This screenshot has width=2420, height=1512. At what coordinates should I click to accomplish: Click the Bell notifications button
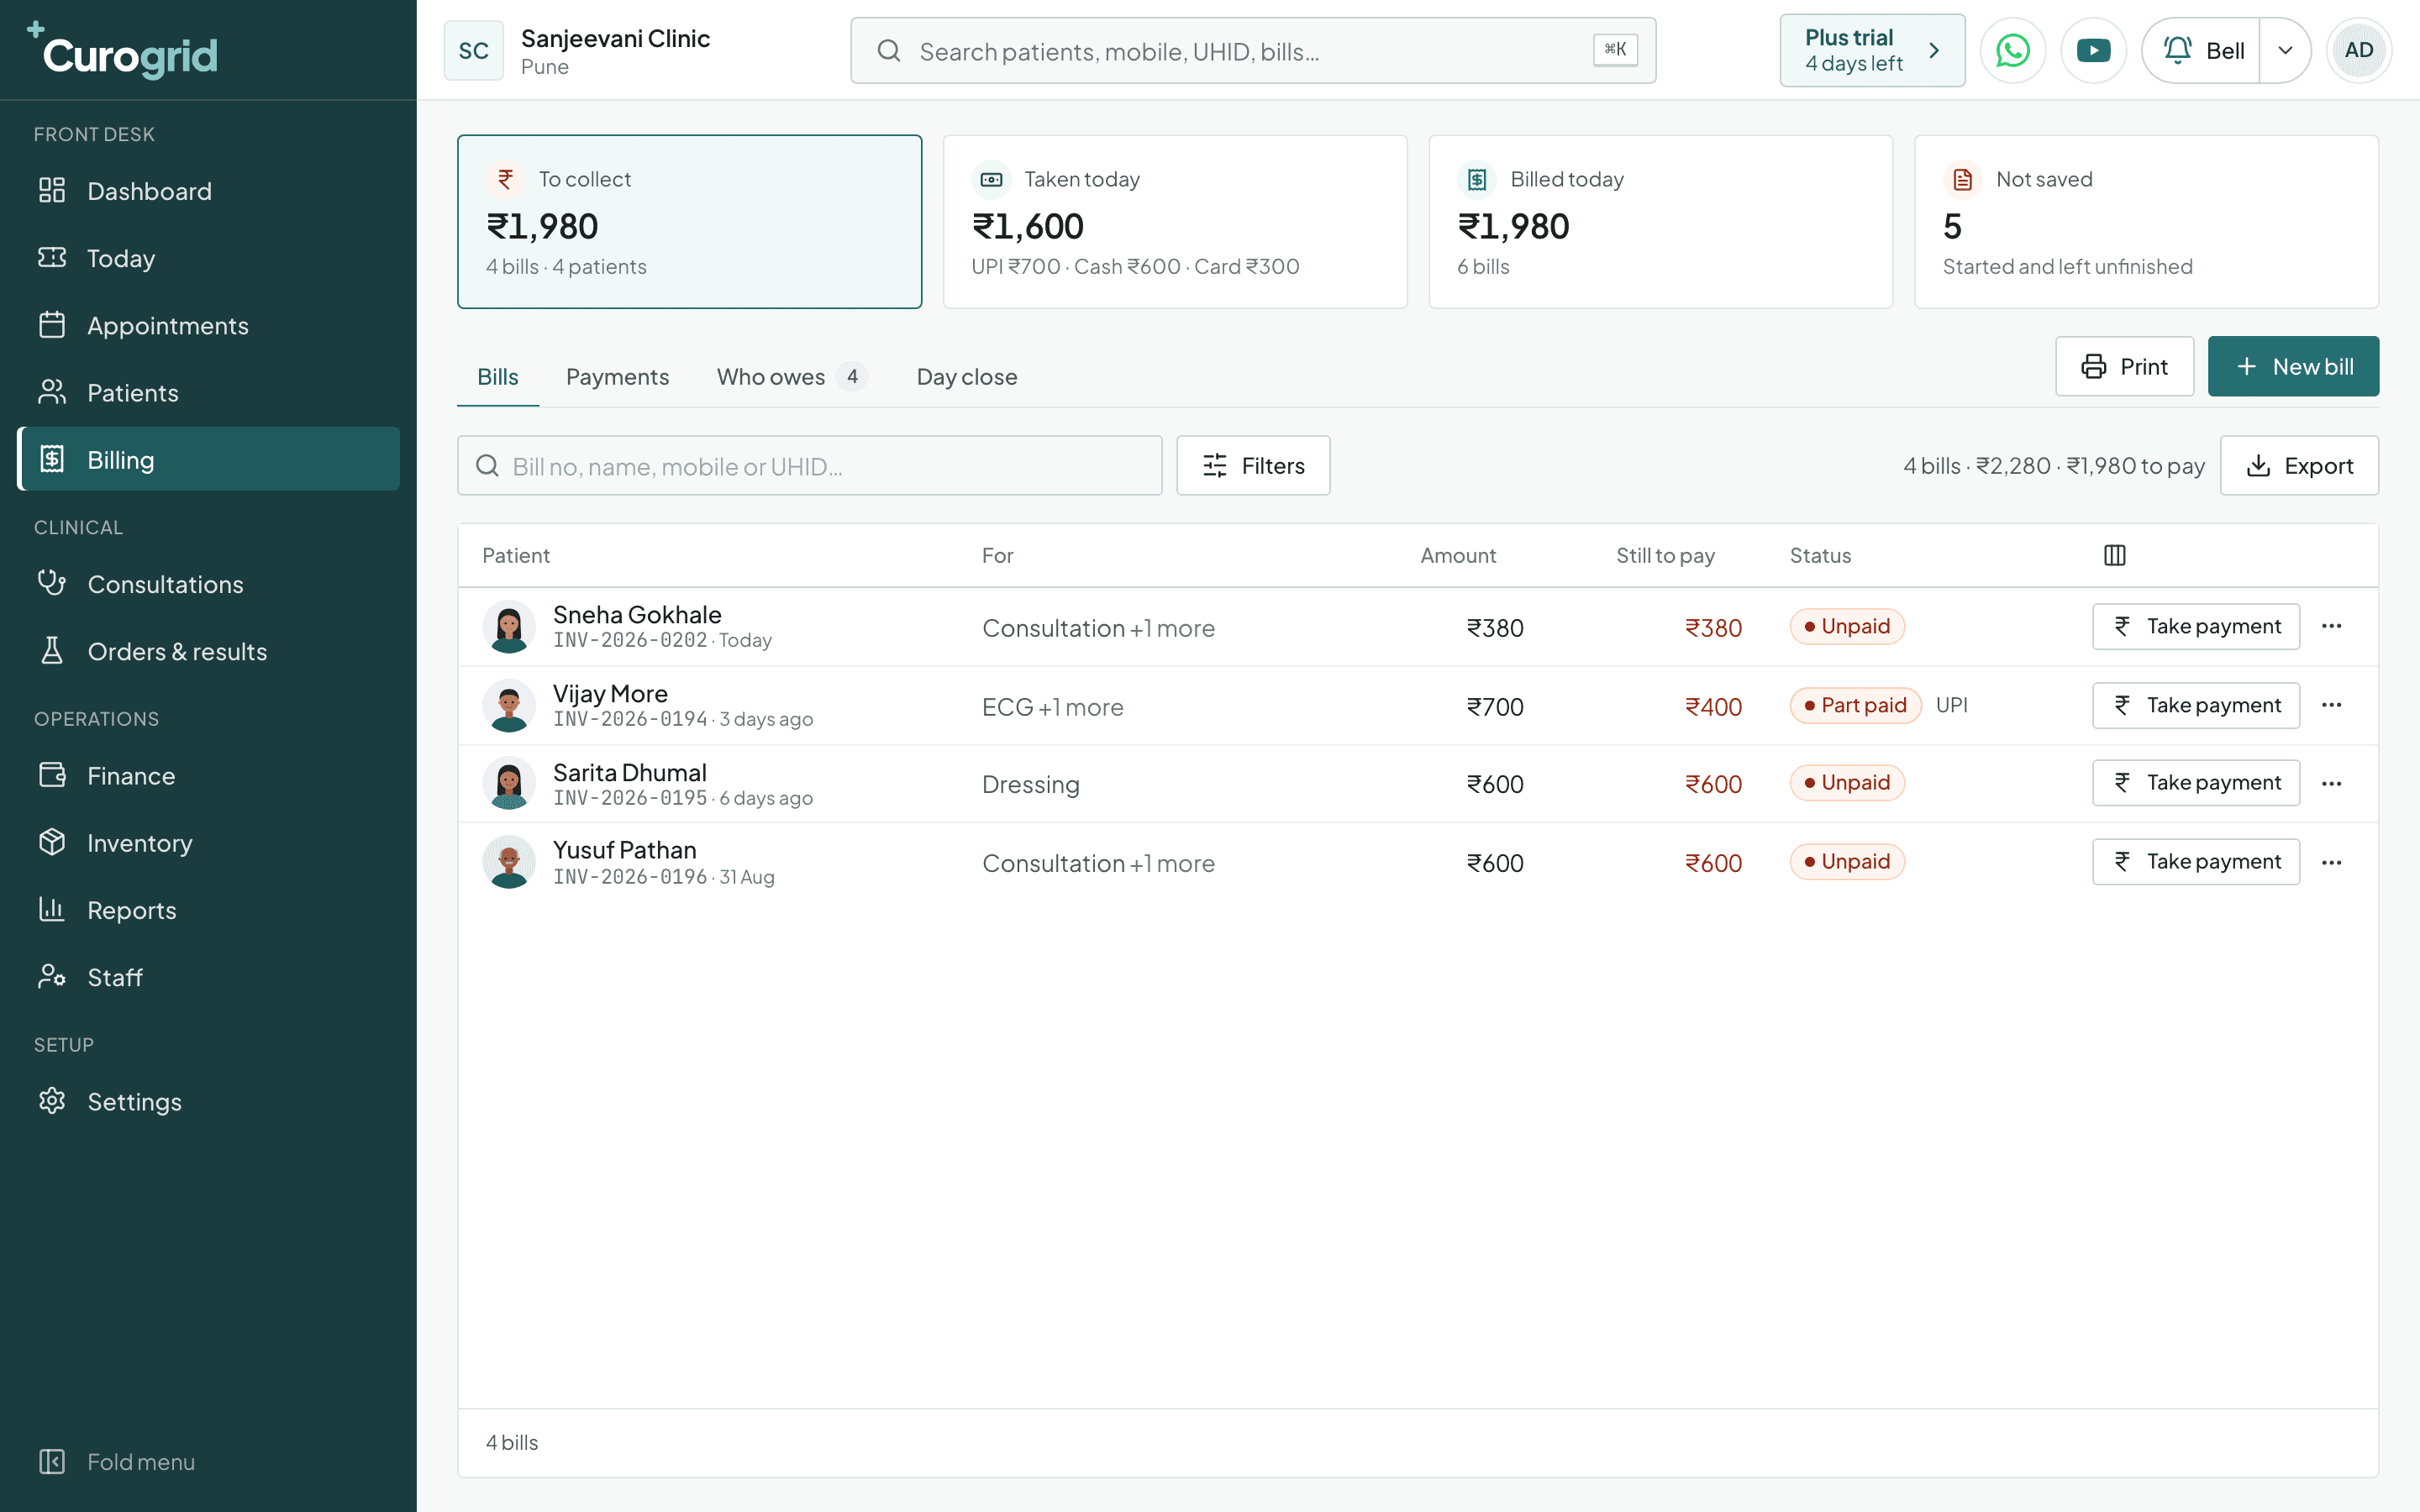pyautogui.click(x=2202, y=50)
